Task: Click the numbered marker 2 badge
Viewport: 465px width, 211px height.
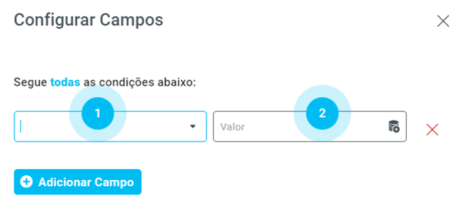Action: (x=322, y=113)
